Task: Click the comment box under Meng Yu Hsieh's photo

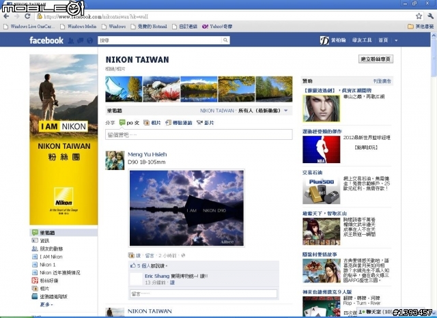Action: pyautogui.click(x=203, y=293)
